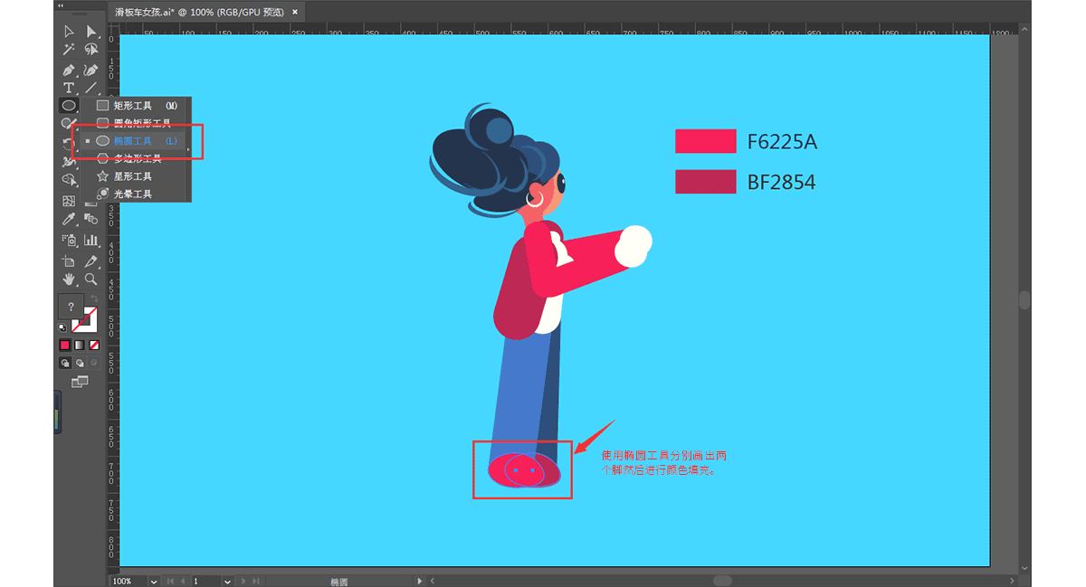Image resolution: width=1086 pixels, height=587 pixels.
Task: Select the Line Segment tool
Action: 90,88
